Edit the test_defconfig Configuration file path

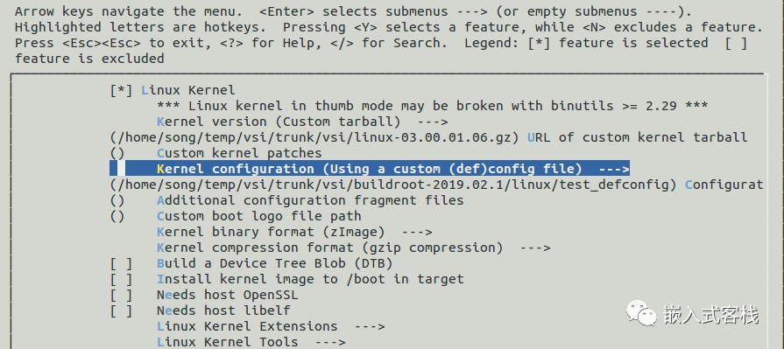436,185
